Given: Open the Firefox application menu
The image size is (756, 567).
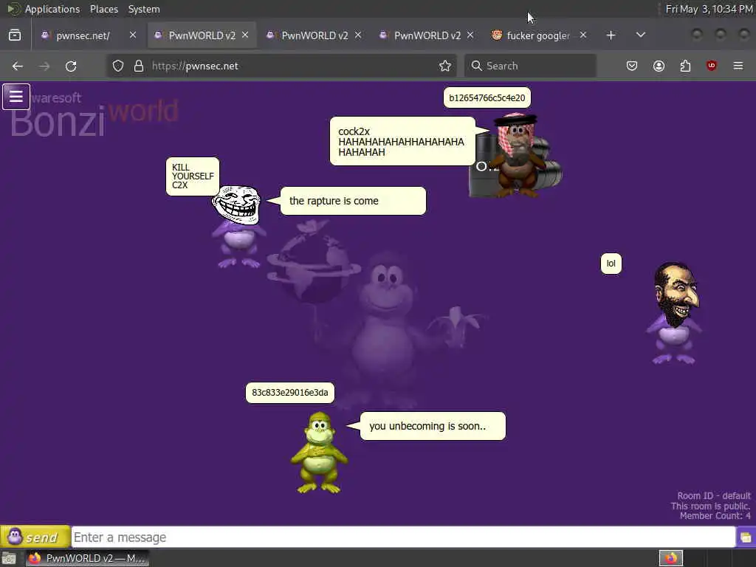Looking at the screenshot, I should [x=738, y=66].
